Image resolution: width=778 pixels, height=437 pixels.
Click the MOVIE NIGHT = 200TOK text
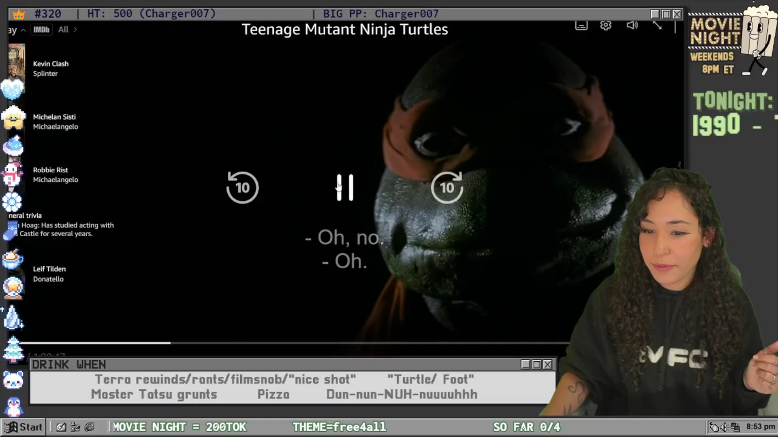[x=180, y=427]
